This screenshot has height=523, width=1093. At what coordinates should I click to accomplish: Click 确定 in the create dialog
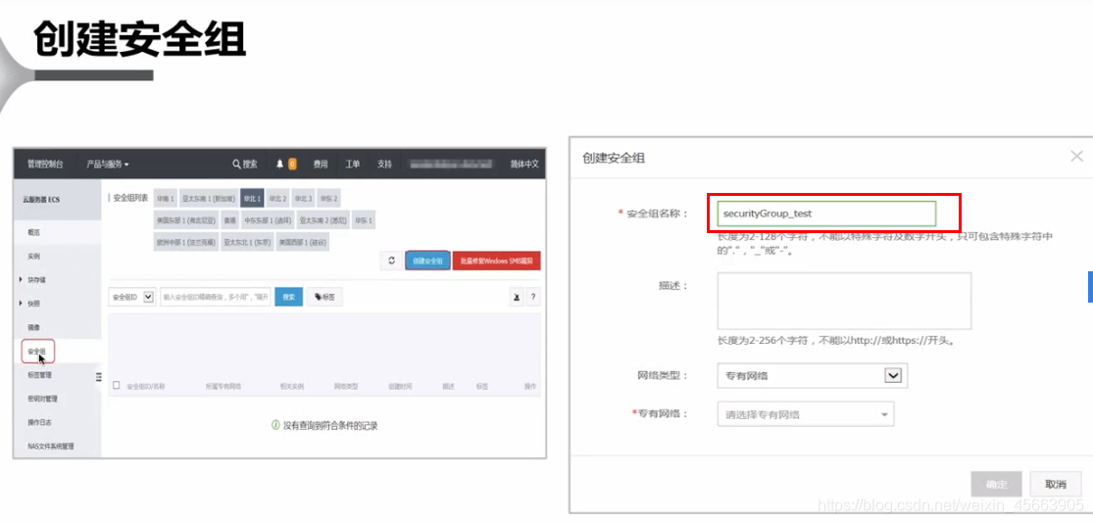[996, 484]
